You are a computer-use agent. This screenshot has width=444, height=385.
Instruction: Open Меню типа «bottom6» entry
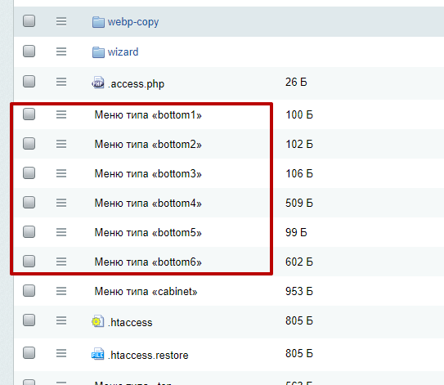pos(148,262)
